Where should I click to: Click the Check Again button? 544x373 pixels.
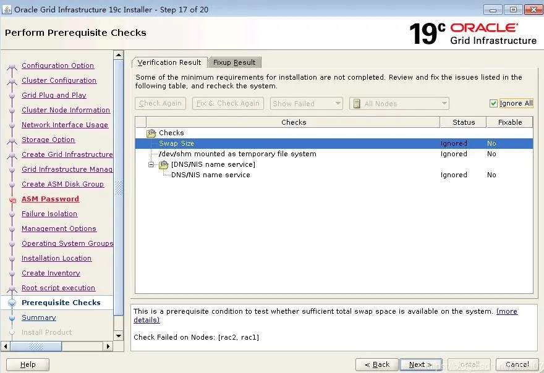point(160,103)
